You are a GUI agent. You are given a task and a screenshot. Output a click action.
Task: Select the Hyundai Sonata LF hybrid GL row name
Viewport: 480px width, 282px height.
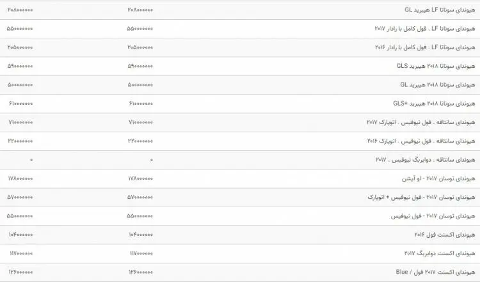click(440, 10)
